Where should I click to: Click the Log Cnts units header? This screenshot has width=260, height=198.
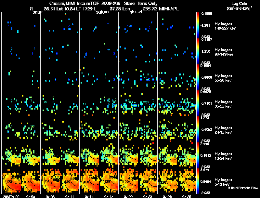(x=239, y=6)
